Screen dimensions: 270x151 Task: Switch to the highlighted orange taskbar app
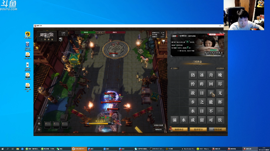point(79,149)
